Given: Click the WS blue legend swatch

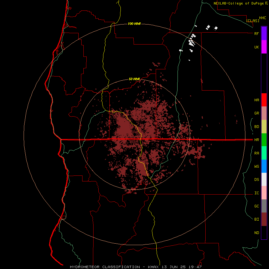Looking at the screenshot, I should 264,166.
